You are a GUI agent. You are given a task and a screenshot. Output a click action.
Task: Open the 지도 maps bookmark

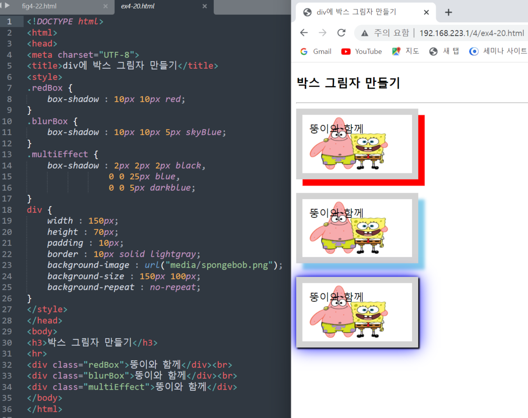[x=406, y=51]
